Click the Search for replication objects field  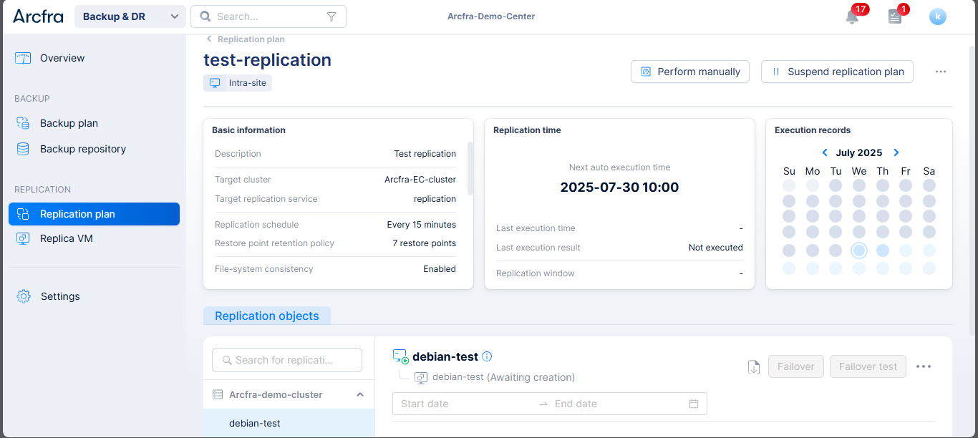287,360
